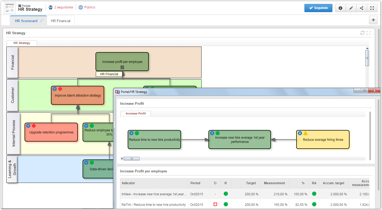
Task: Click the Accum. target column header
Action: (x=334, y=183)
